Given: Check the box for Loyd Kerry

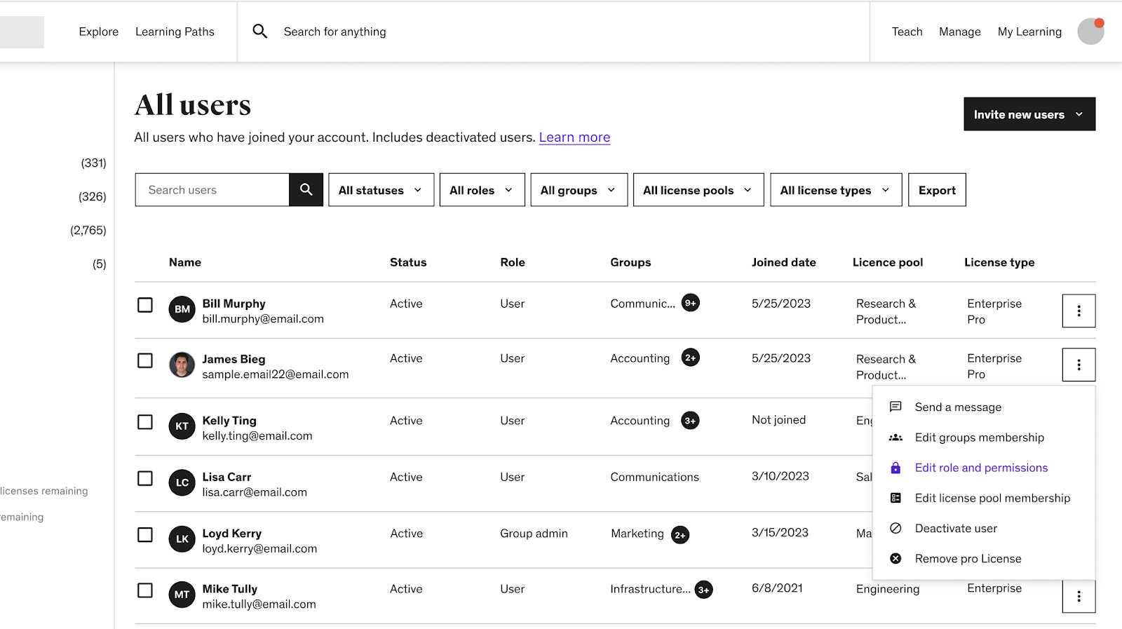Looking at the screenshot, I should [145, 535].
